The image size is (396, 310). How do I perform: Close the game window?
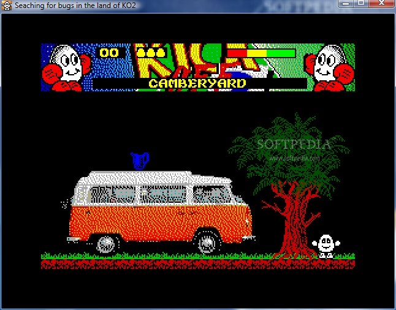382,4
